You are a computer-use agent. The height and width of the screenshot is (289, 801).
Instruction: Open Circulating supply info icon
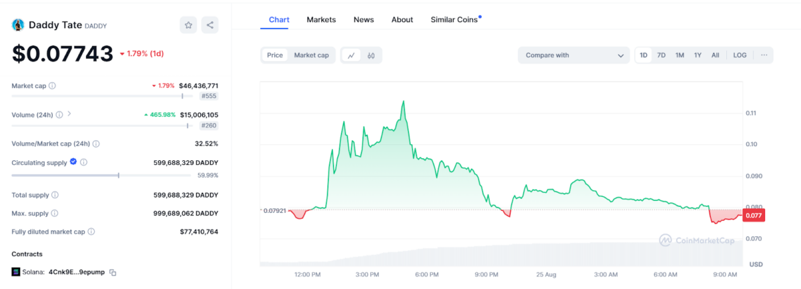tap(83, 162)
